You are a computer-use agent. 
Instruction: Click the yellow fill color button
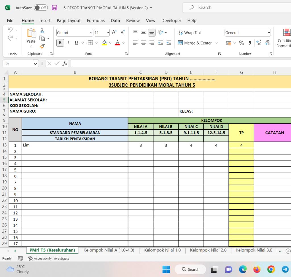(104, 43)
